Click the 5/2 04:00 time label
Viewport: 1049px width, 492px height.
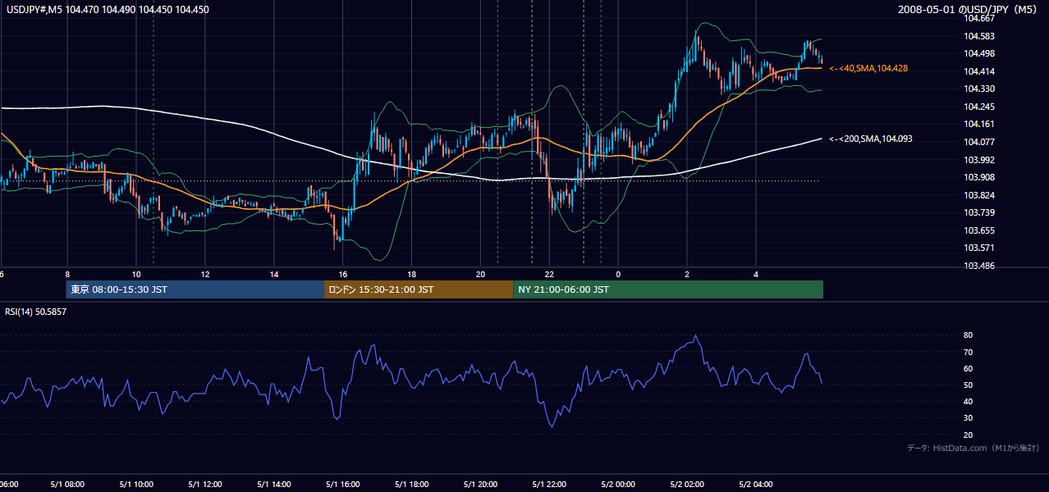(757, 485)
